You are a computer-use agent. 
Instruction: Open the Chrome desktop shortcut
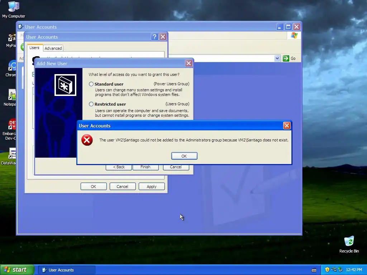coord(12,68)
